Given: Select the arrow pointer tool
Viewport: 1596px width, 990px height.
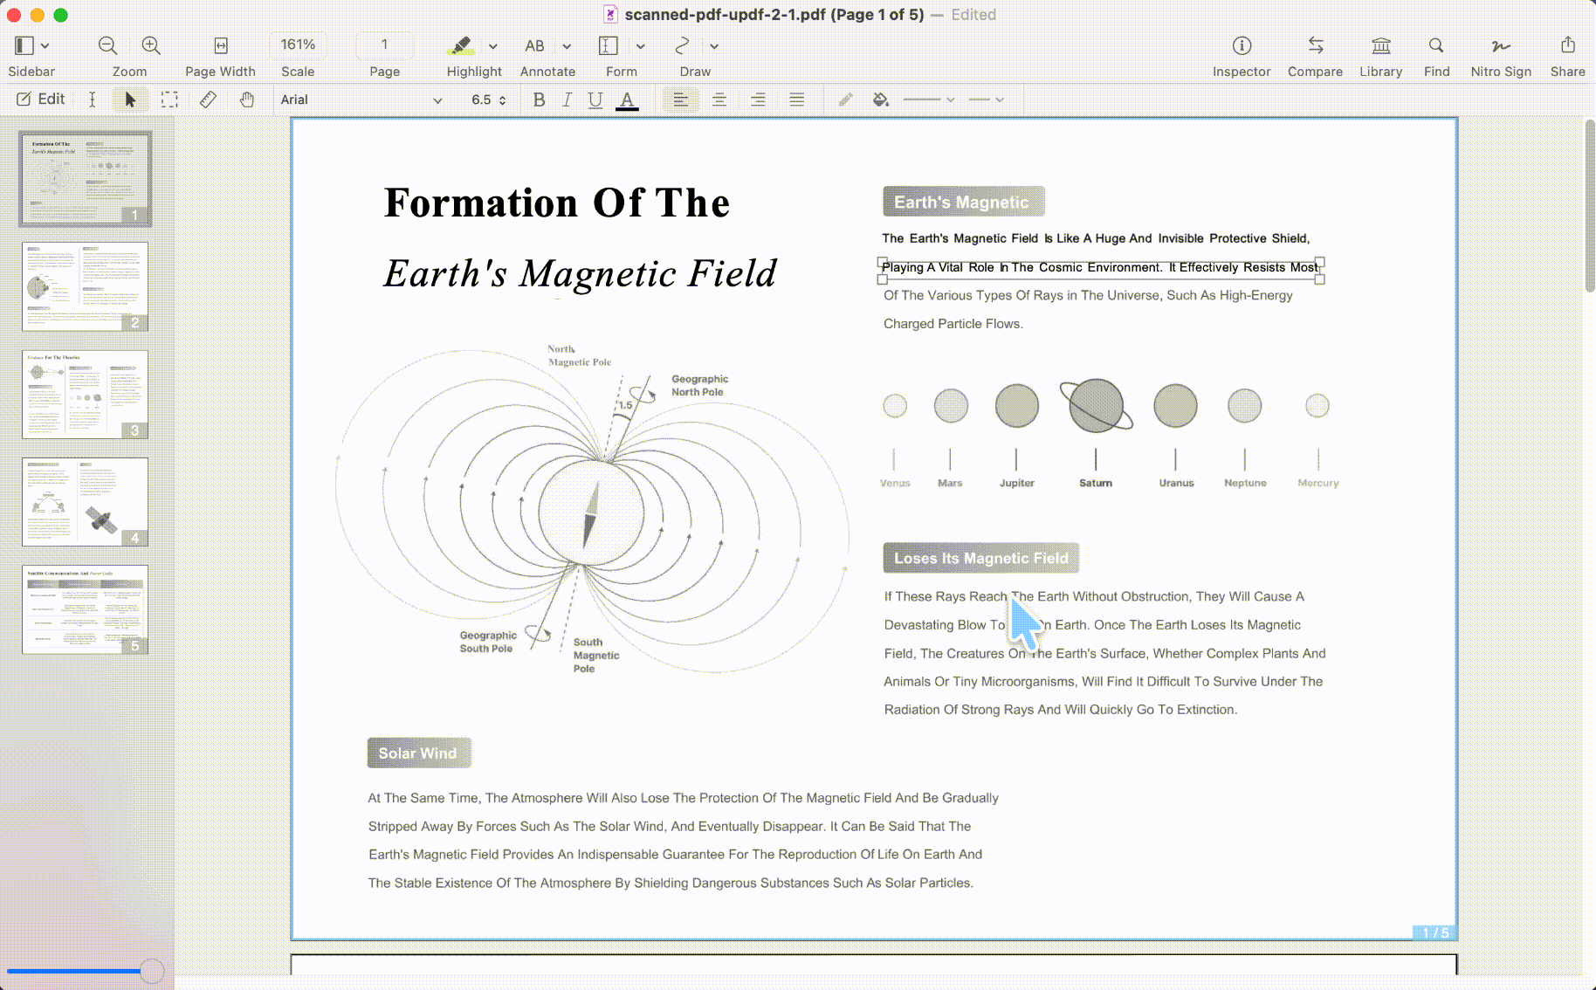Looking at the screenshot, I should coord(130,100).
